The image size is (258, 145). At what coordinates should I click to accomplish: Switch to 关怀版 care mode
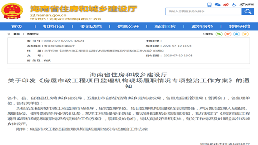(x=247, y=5)
